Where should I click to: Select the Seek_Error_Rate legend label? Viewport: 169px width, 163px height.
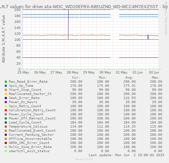pyautogui.click(x=24, y=98)
